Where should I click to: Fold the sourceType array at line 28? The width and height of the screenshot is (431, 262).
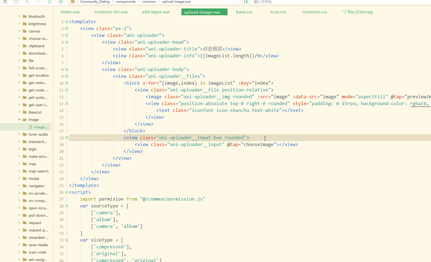tap(67, 206)
